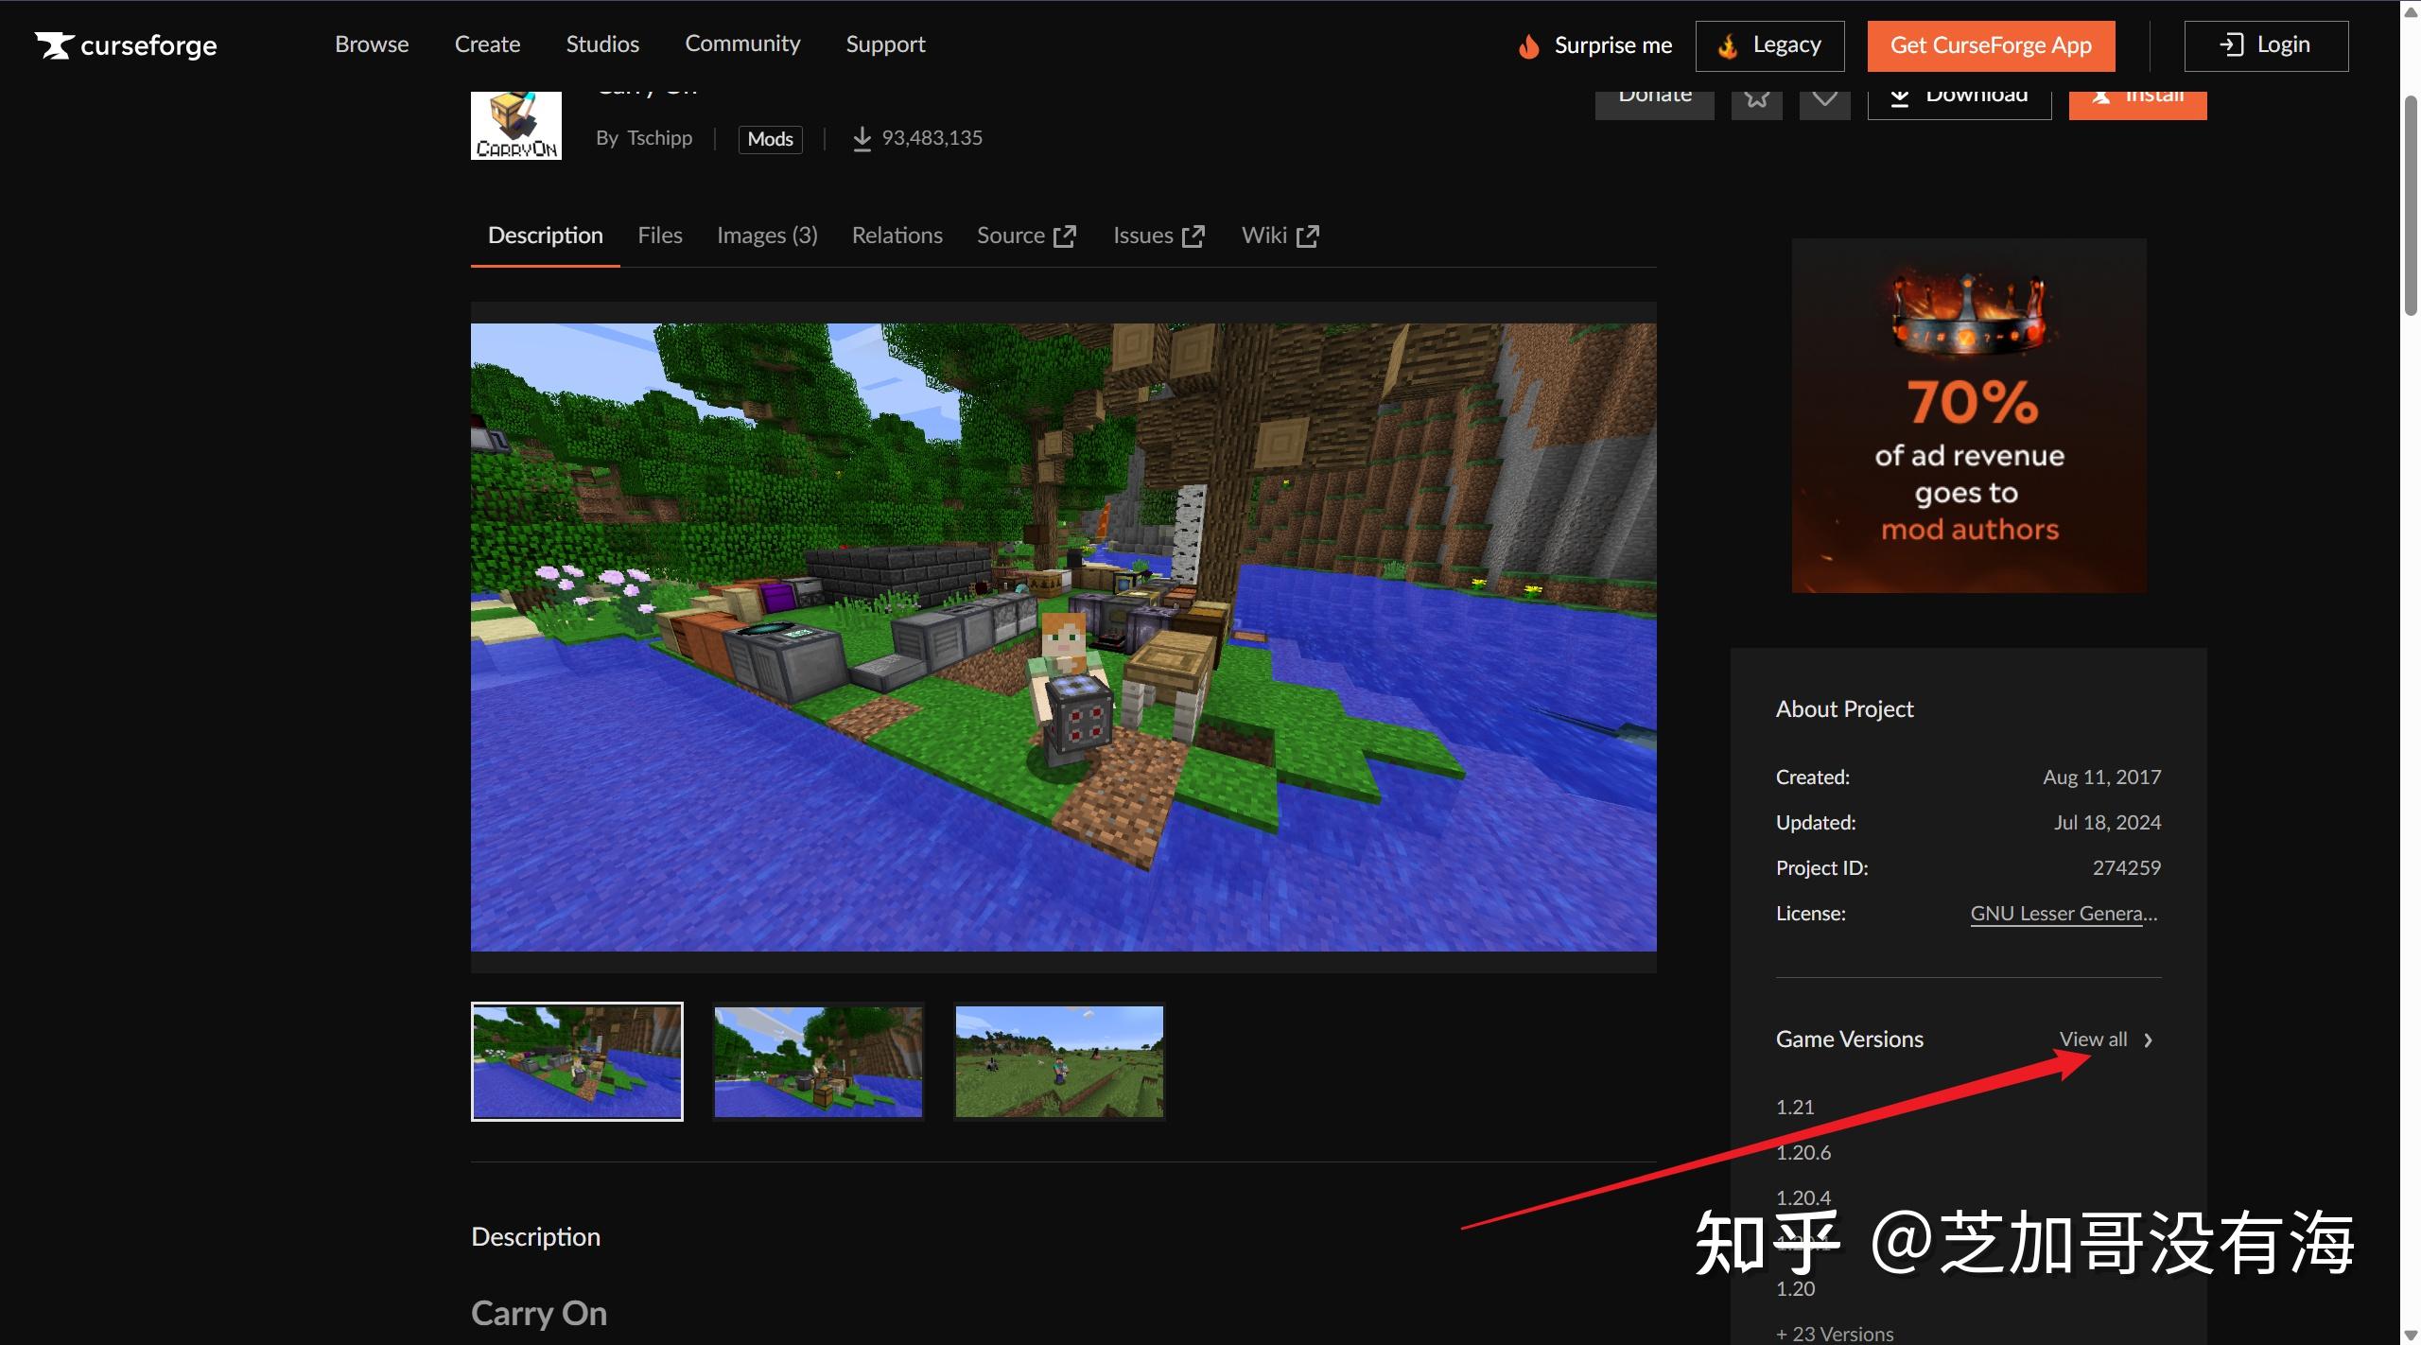
Task: Open the Issues external link
Action: tap(1158, 236)
